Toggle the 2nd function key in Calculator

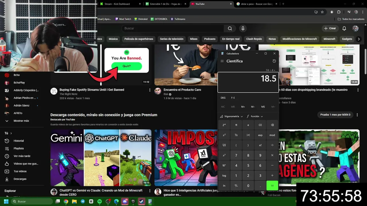(224, 125)
